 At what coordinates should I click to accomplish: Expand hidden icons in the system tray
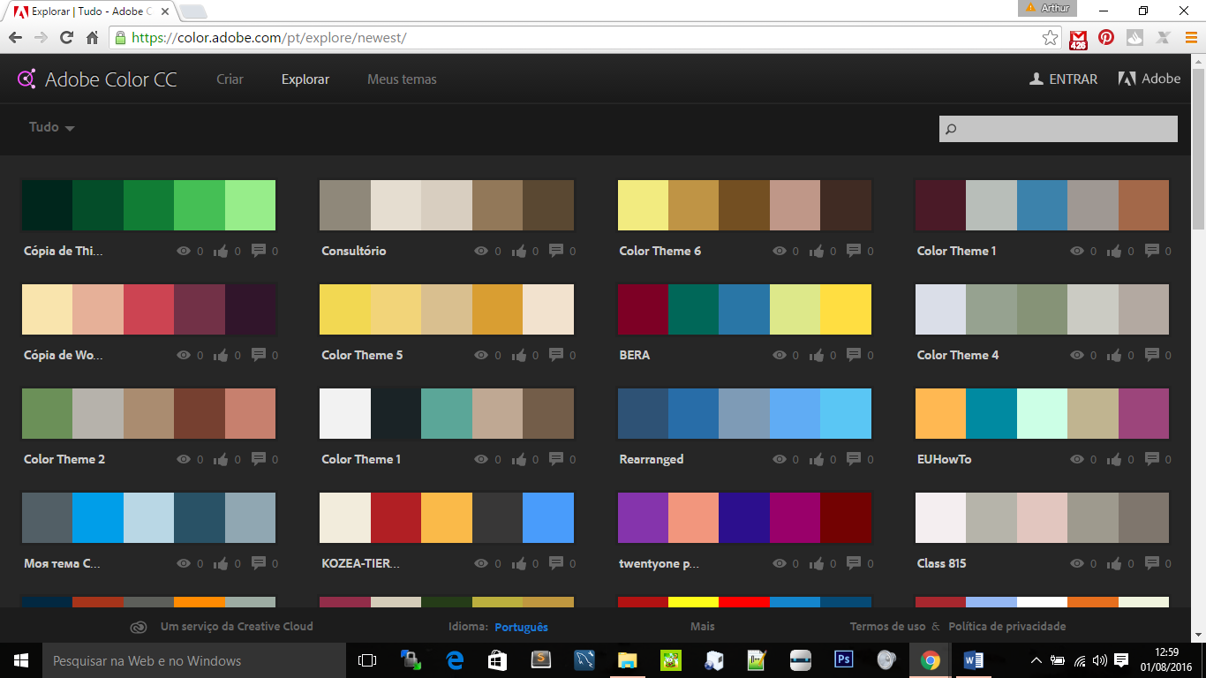click(x=1035, y=659)
